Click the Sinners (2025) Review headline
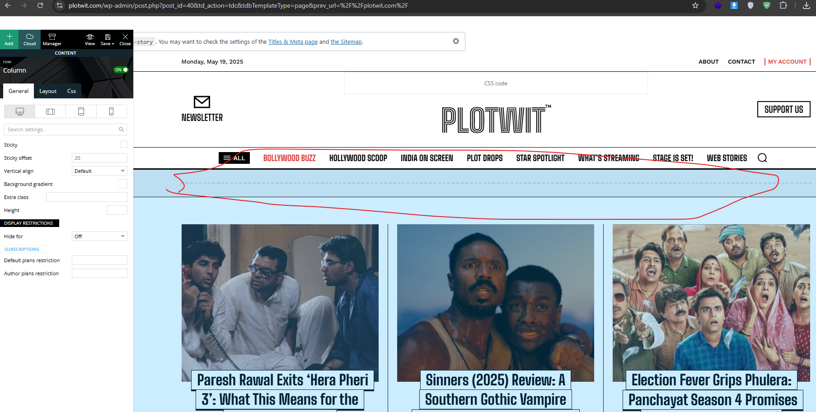Image resolution: width=816 pixels, height=412 pixels. (x=496, y=390)
